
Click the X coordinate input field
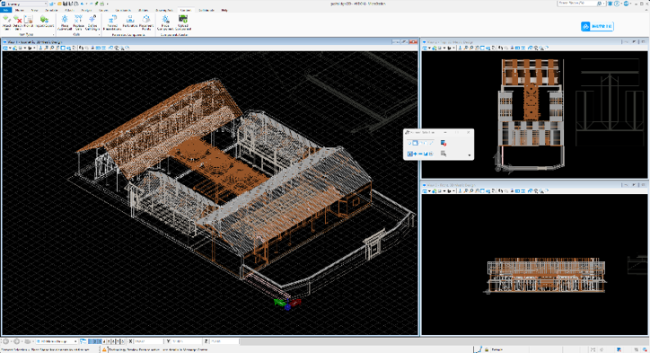148,341
